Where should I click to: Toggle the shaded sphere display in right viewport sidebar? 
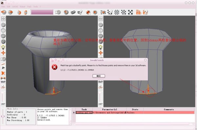(x=100, y=25)
